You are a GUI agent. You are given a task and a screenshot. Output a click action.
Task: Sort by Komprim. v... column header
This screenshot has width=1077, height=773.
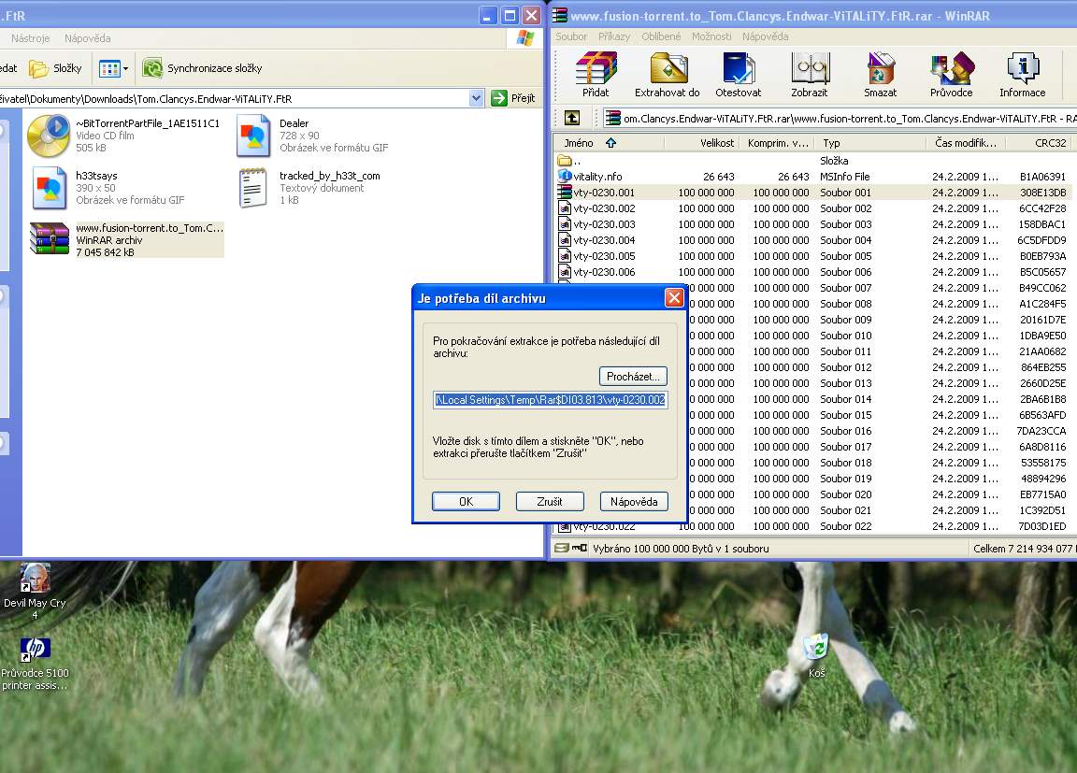(777, 143)
